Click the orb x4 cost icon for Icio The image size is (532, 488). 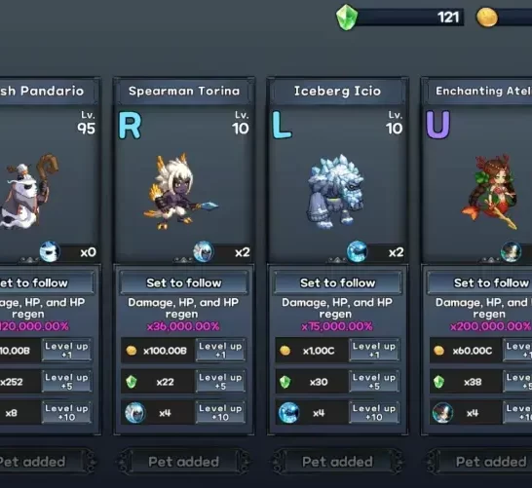coord(288,413)
